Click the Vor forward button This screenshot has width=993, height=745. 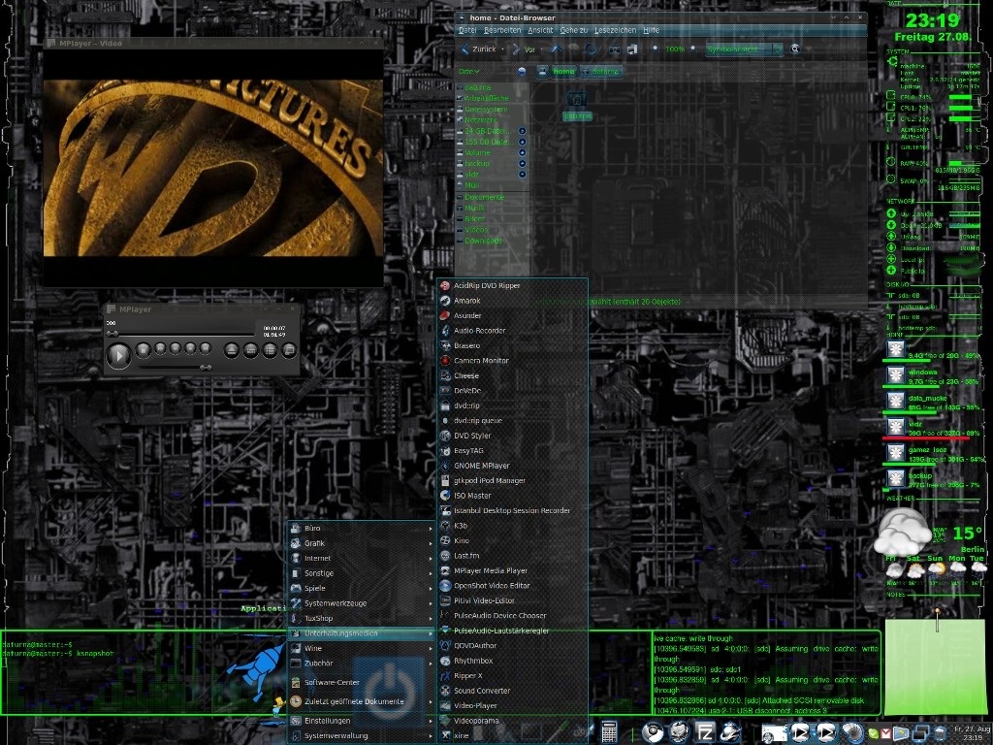(524, 49)
